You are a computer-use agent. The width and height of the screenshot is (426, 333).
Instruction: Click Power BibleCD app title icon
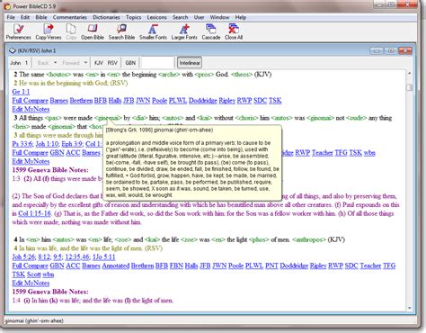(7, 6)
